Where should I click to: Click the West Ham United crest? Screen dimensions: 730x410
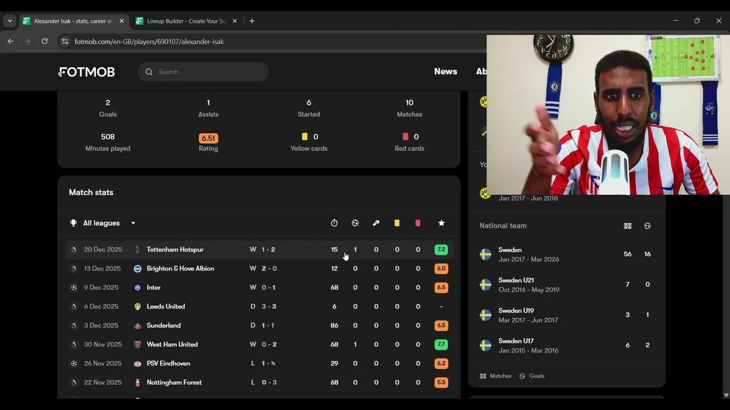[137, 345]
